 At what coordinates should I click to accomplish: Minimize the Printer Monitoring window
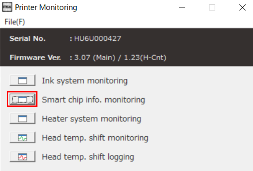(182, 8)
